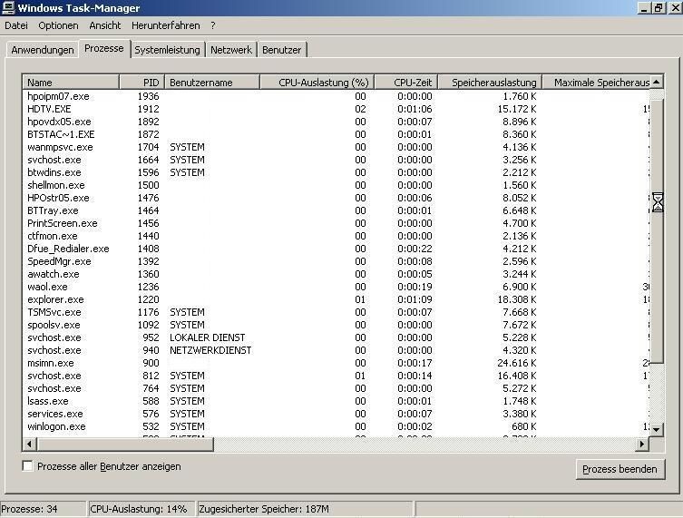The width and height of the screenshot is (683, 518).
Task: Click the 24.616 K memory value
Action: pos(517,363)
